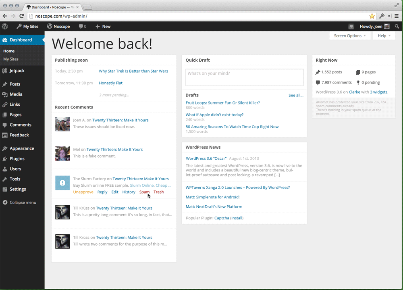The image size is (403, 290).
Task: Reload the page with browser refresh button
Action: tap(22, 16)
